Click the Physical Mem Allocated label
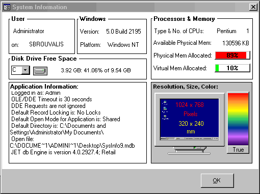 pos(183,56)
